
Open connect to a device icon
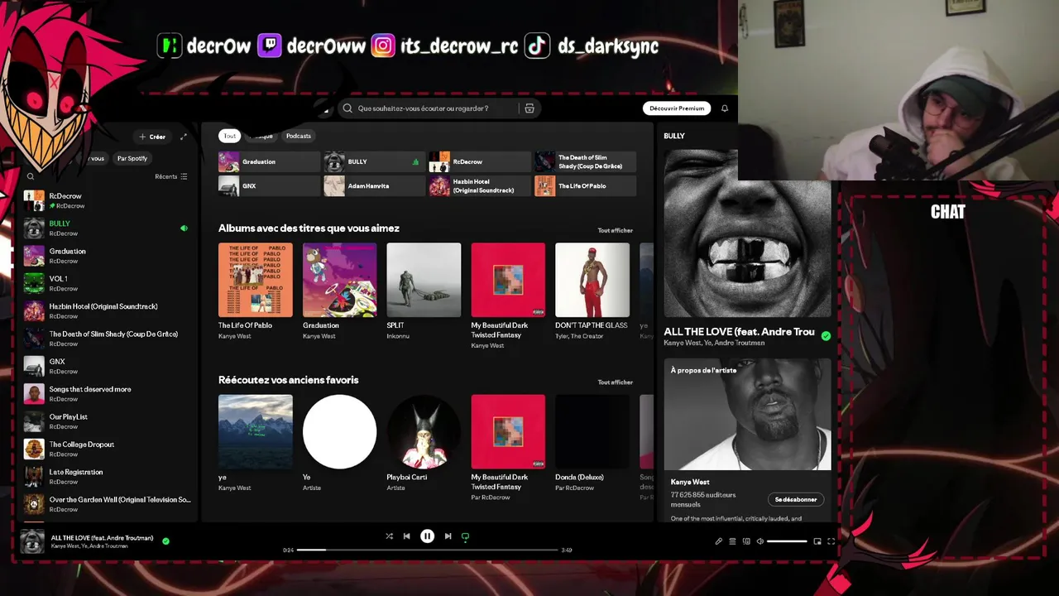coord(746,541)
